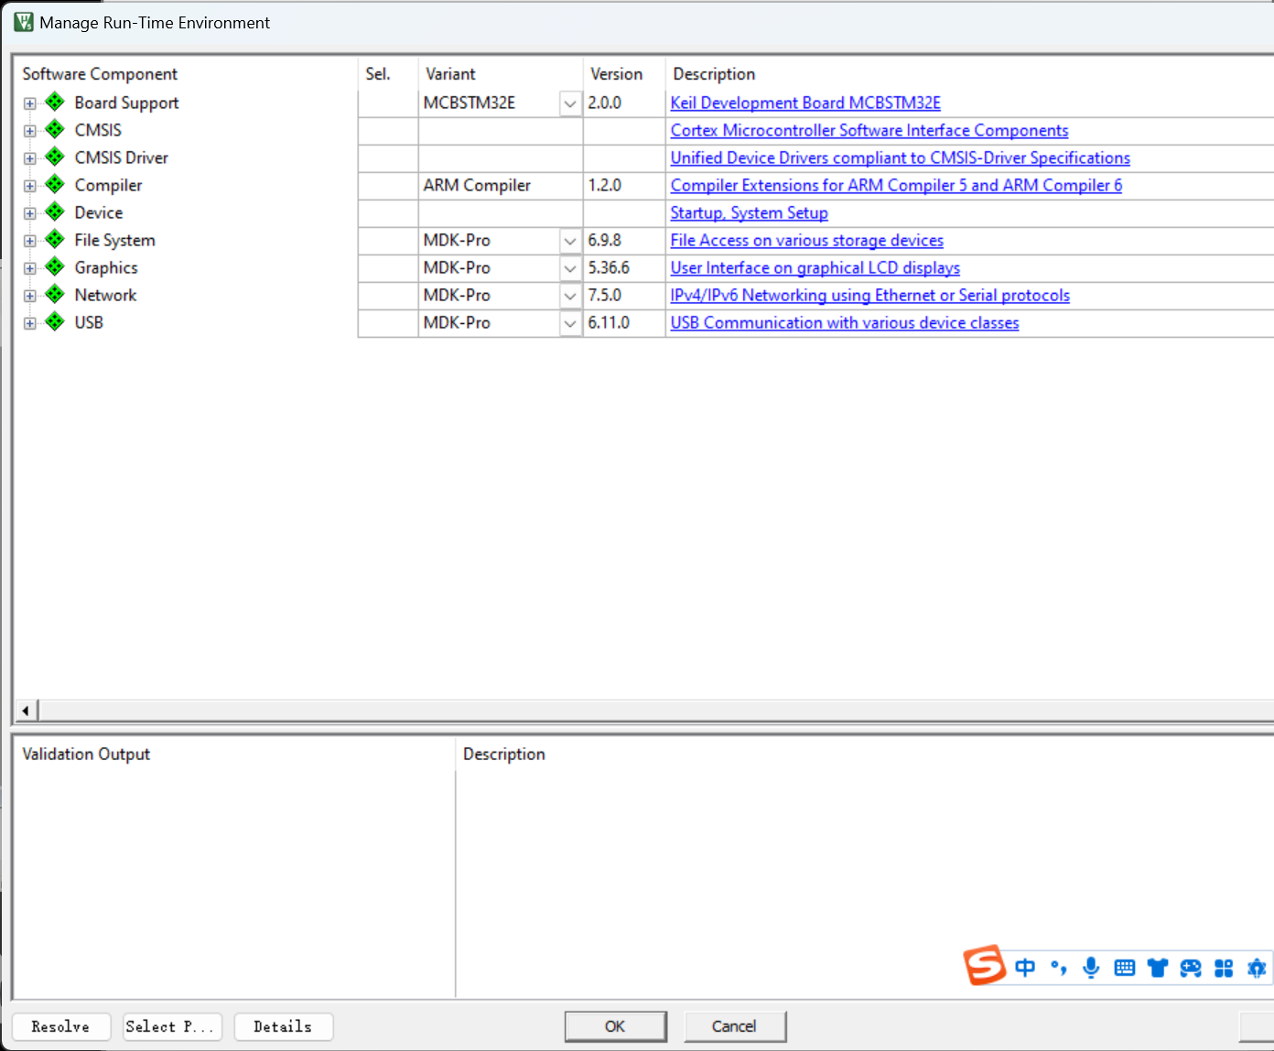
Task: Expand the CMSIS Driver tree node
Action: click(x=30, y=158)
